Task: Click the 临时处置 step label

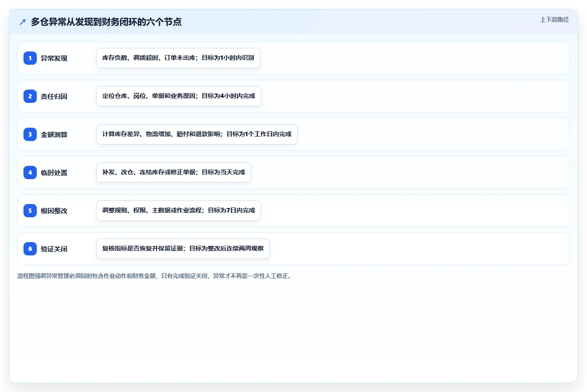Action: [54, 172]
